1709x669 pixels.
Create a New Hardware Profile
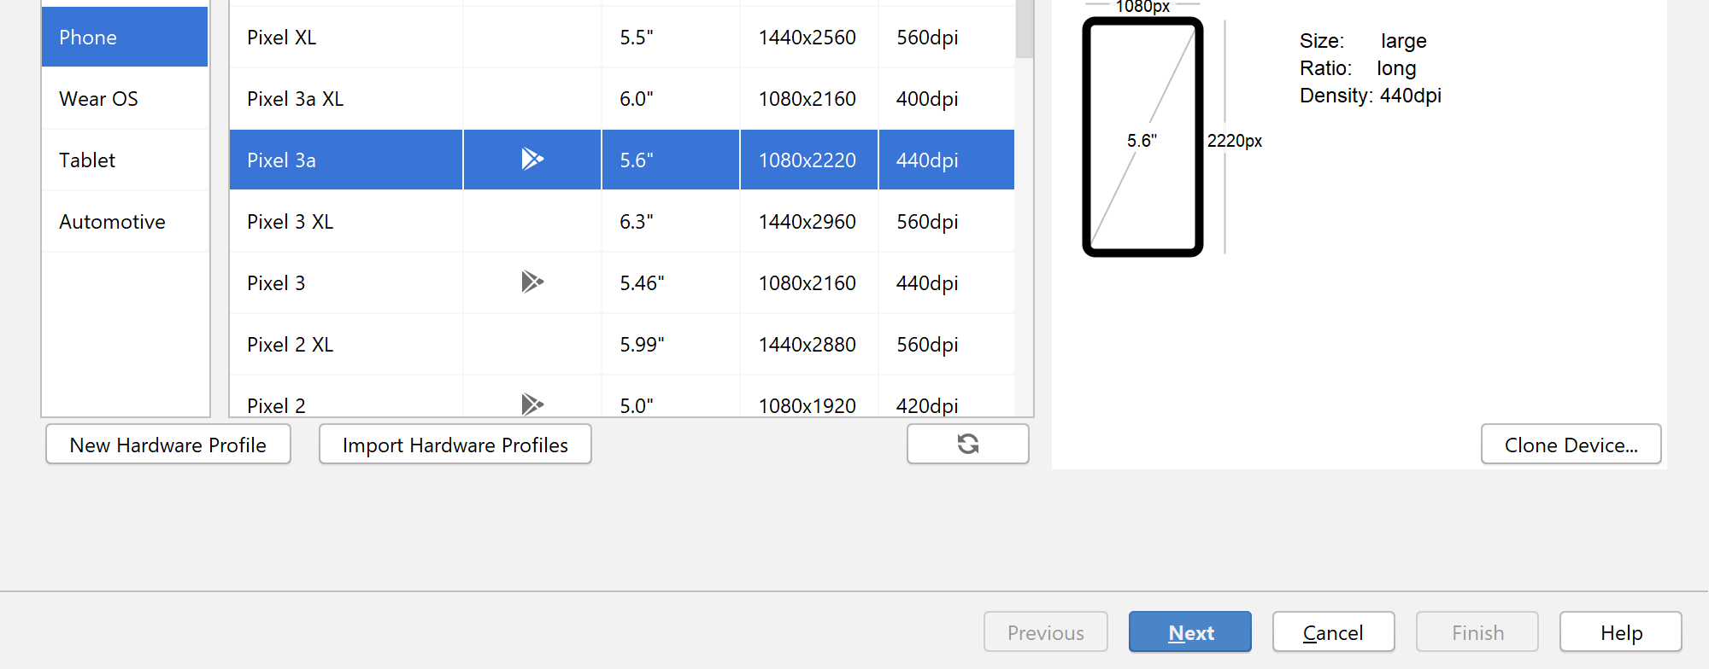168,445
